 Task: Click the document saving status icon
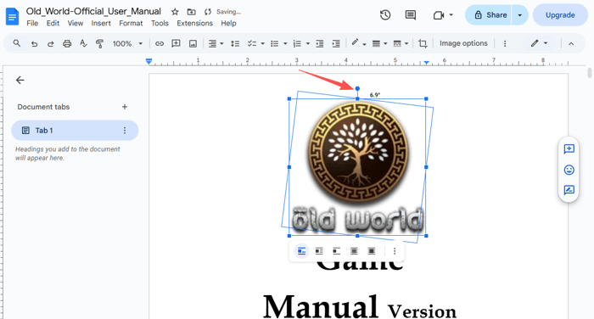[x=208, y=12]
